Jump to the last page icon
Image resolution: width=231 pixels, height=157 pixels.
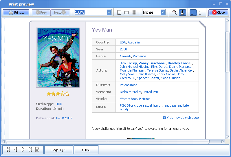tap(30, 150)
